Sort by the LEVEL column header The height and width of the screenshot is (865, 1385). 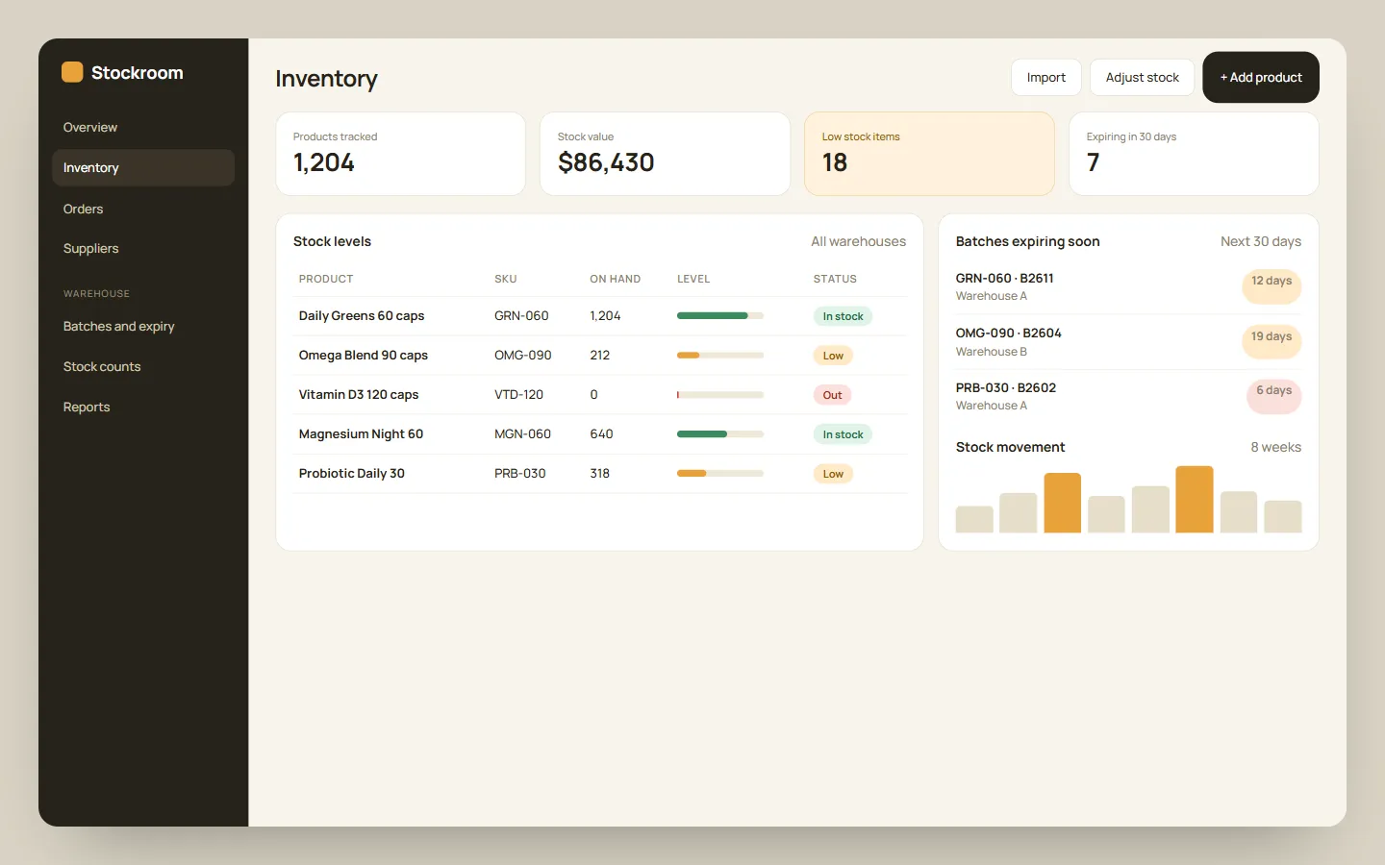point(693,279)
